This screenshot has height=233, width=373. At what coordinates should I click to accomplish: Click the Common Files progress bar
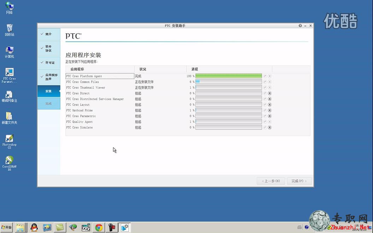pyautogui.click(x=229, y=82)
